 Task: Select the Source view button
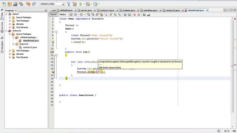pos(53,14)
